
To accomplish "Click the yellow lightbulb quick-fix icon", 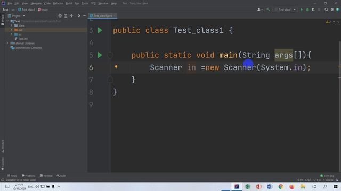I will coord(116,67).
